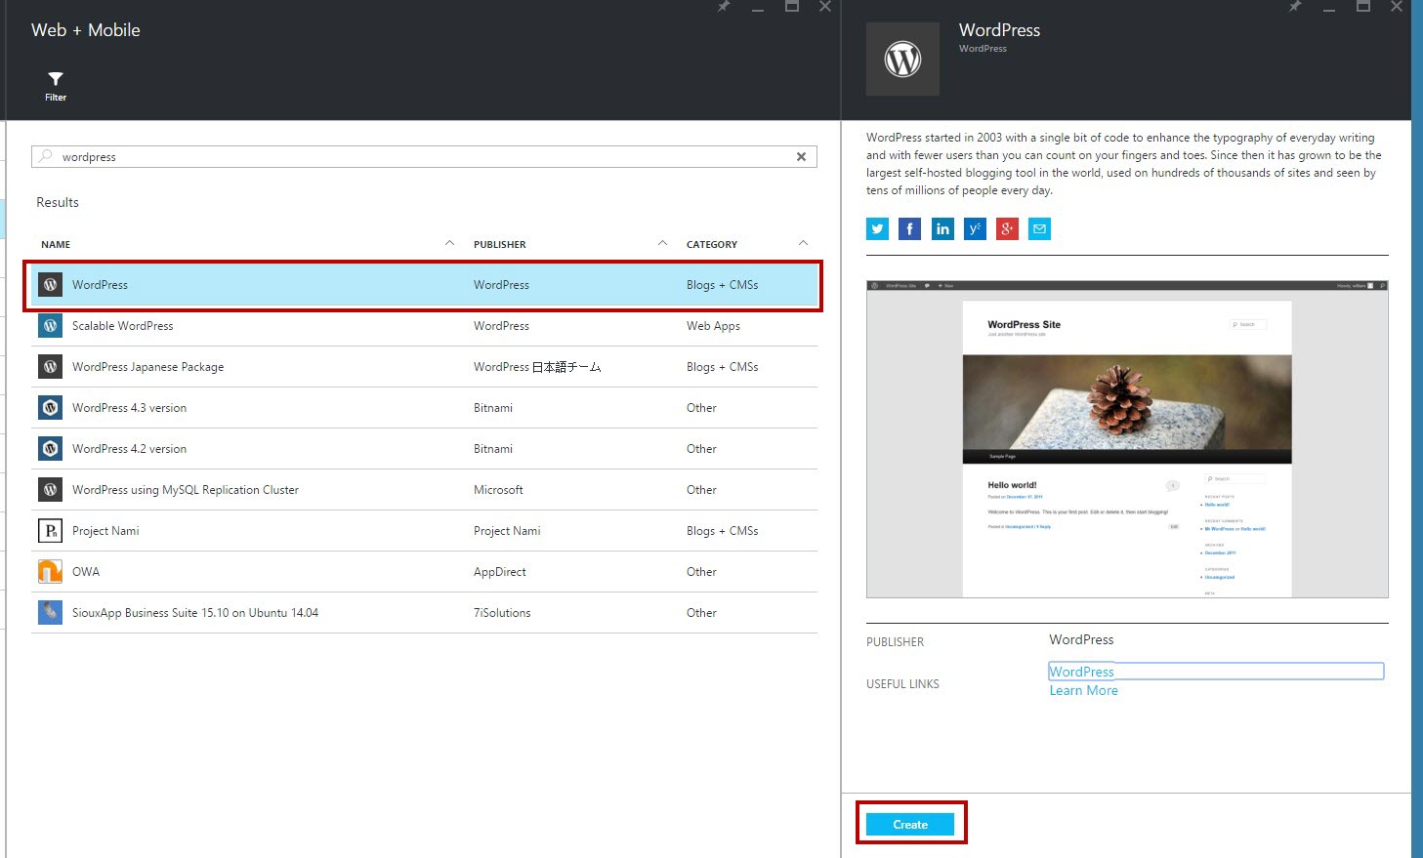This screenshot has height=858, width=1423.
Task: Maximize the WordPress details blade
Action: (1363, 6)
